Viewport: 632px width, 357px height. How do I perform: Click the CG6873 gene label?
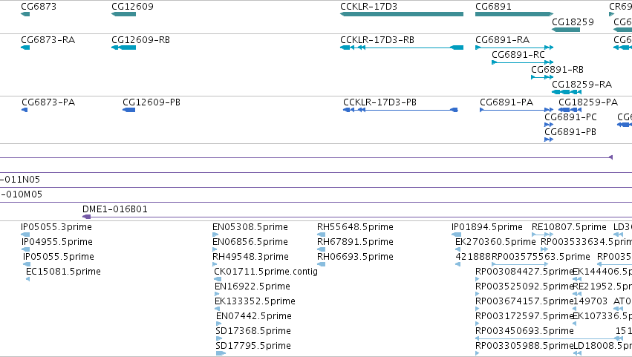pos(39,7)
